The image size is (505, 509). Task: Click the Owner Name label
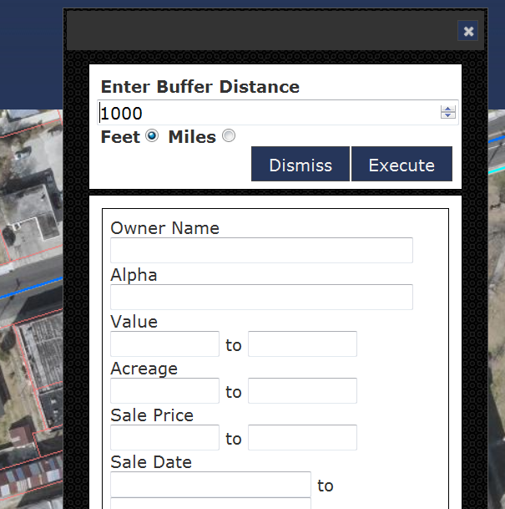164,228
